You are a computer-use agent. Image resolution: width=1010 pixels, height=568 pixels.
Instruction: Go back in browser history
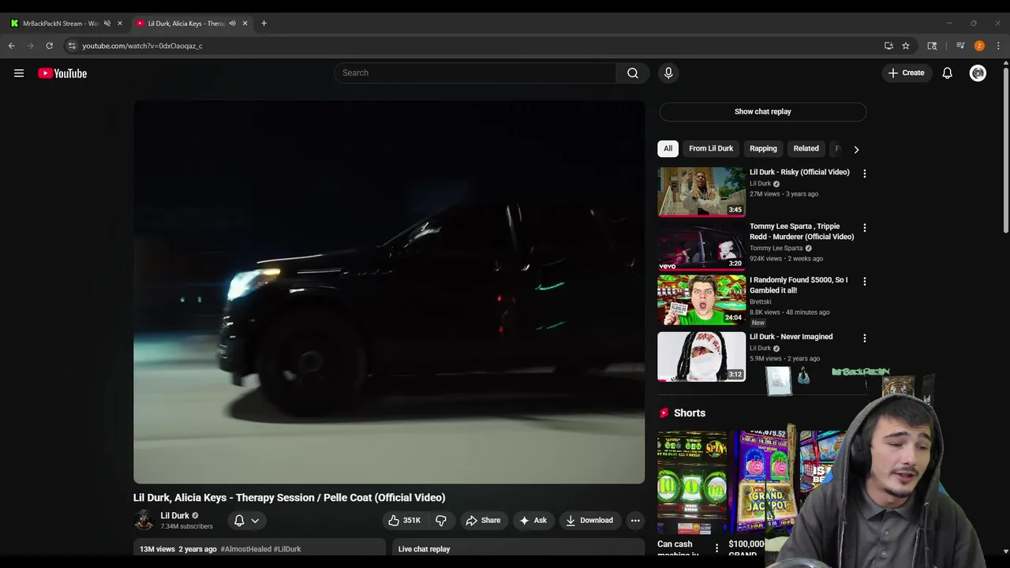pyautogui.click(x=12, y=46)
